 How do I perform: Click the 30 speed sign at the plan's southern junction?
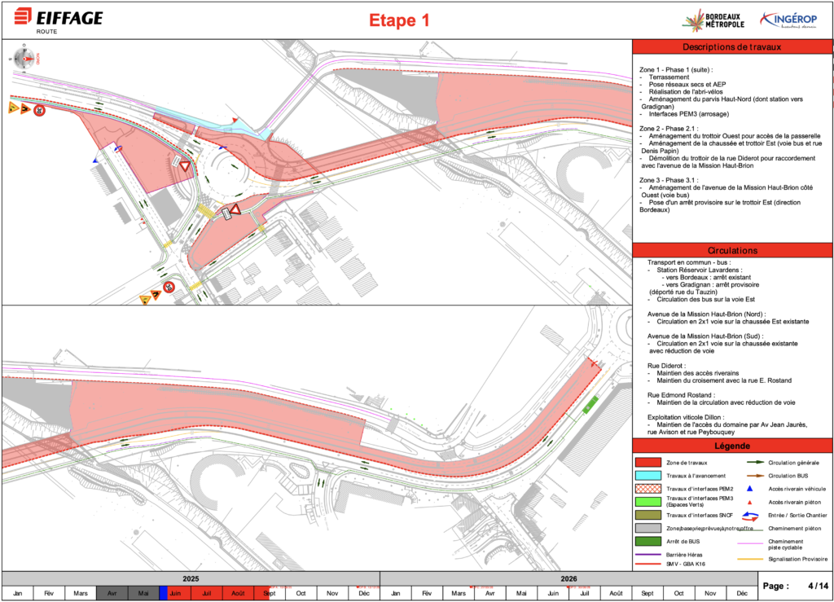point(169,288)
